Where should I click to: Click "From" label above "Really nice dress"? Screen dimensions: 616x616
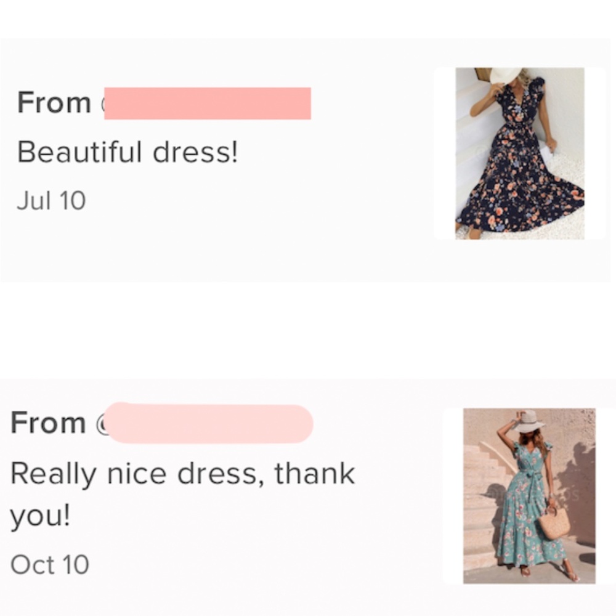48,423
